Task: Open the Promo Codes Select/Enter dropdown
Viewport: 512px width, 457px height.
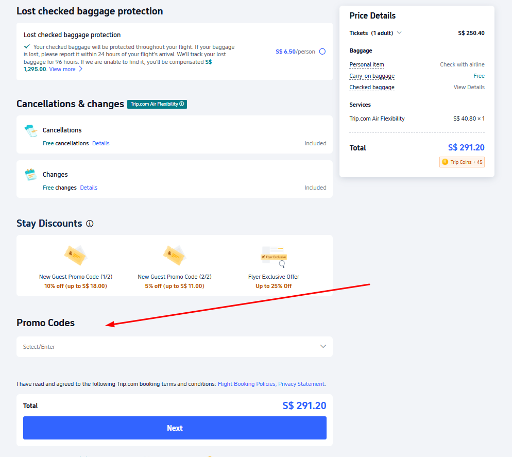Action: click(323, 346)
